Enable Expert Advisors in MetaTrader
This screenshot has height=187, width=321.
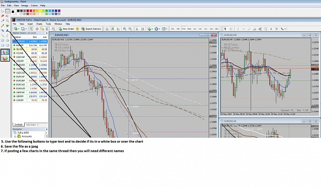point(91,29)
